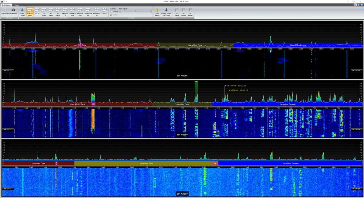Click the camera icon in title bar

(2, 2)
